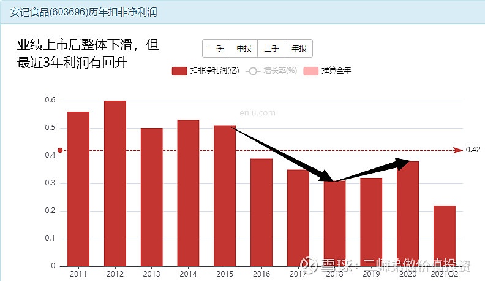Switch to the 三季 third-quarter tab

tap(271, 48)
